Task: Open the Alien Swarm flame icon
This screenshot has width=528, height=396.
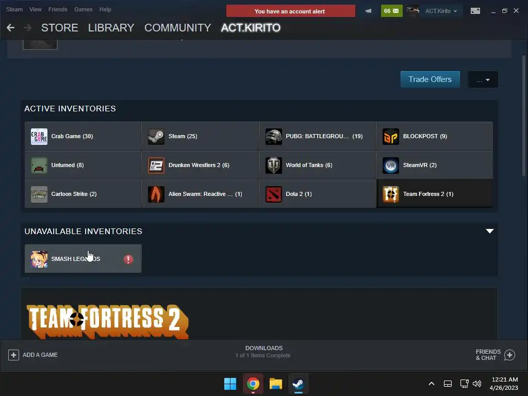Action: click(x=156, y=194)
